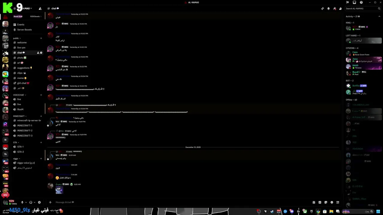Image resolution: width=383 pixels, height=215 pixels.
Task: Focus the Search AL-NAMAS field
Action: point(363,8)
